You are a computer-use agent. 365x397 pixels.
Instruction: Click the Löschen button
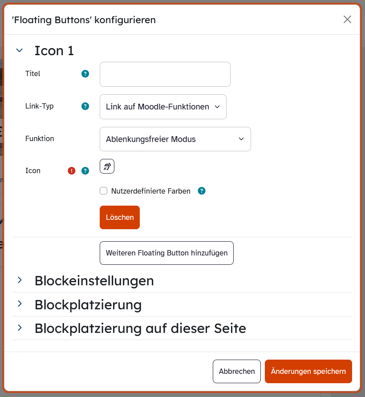[x=120, y=217]
